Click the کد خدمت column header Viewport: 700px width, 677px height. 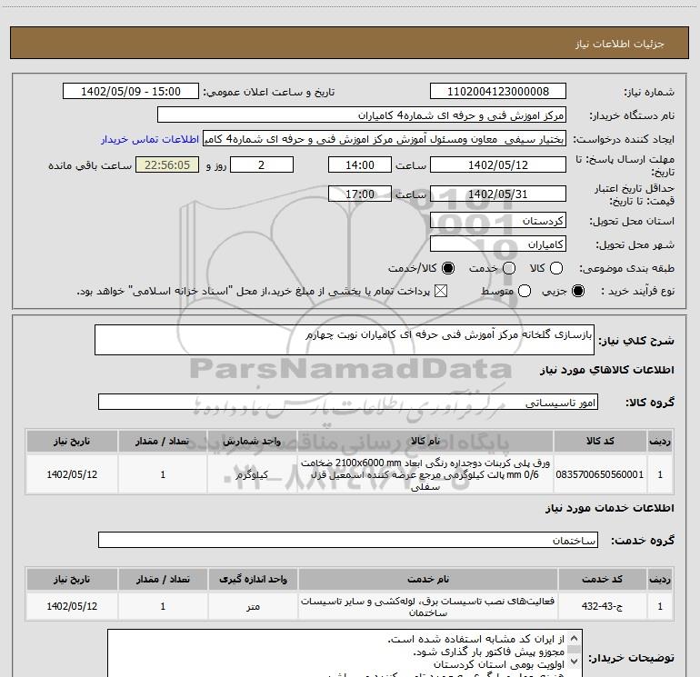pyautogui.click(x=602, y=579)
